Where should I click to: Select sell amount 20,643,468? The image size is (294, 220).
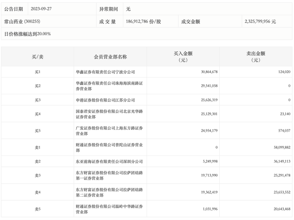[282, 209]
